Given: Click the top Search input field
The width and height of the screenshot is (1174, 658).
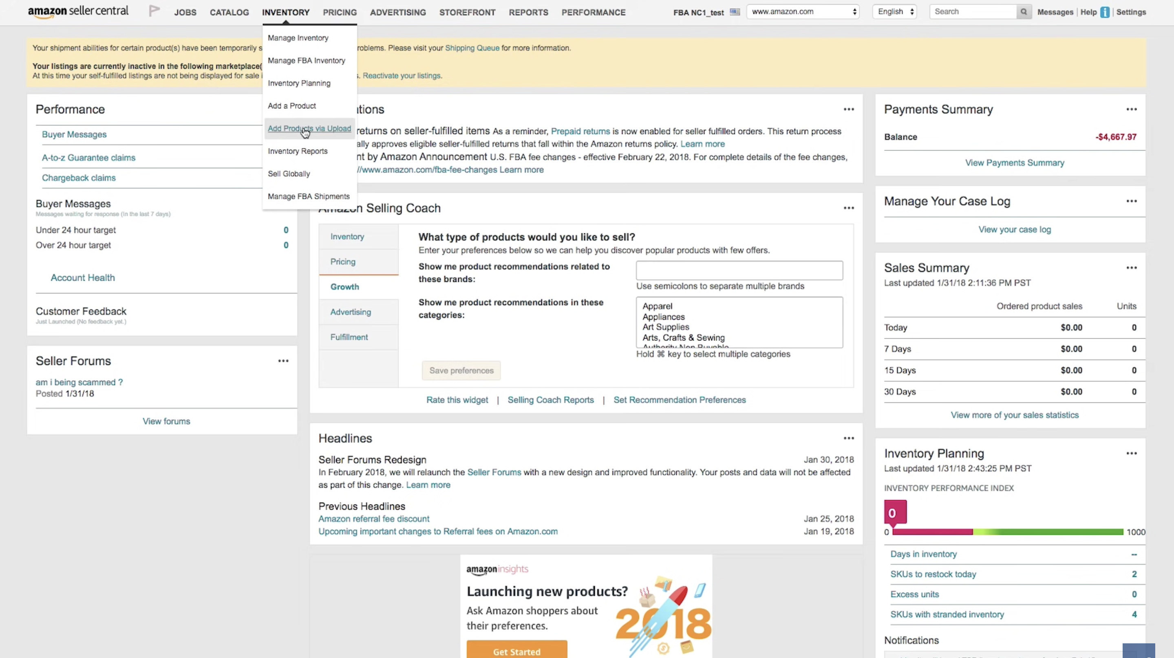Looking at the screenshot, I should click(x=973, y=12).
